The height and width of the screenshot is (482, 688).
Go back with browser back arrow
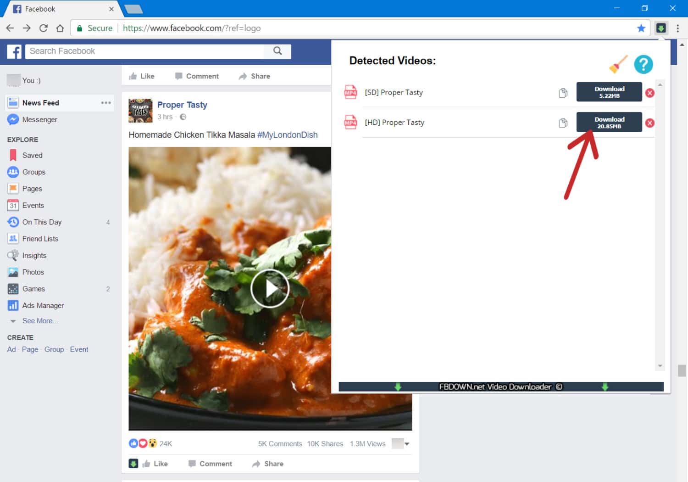click(10, 28)
